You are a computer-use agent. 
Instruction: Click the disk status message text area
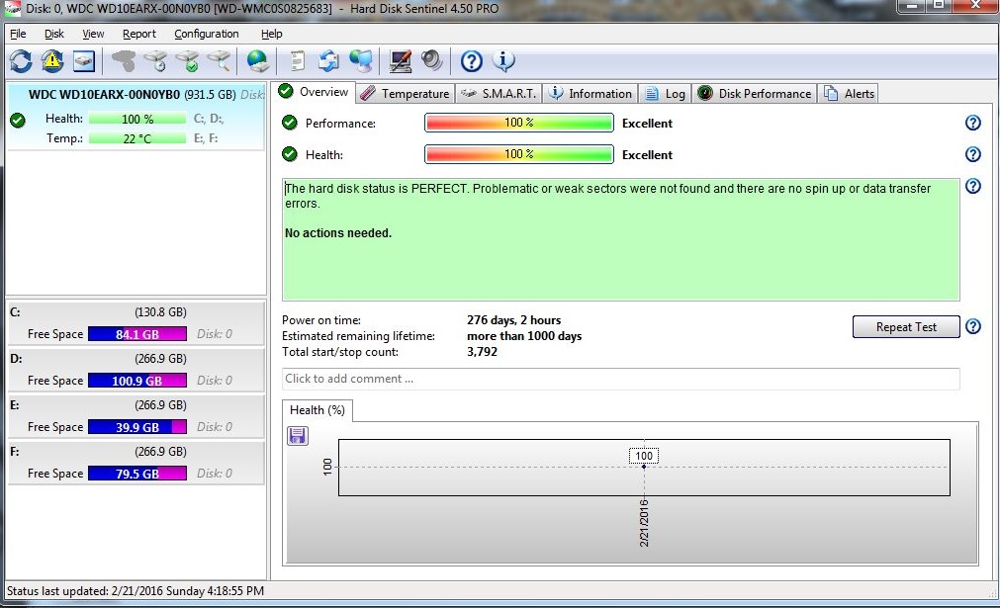coord(620,239)
